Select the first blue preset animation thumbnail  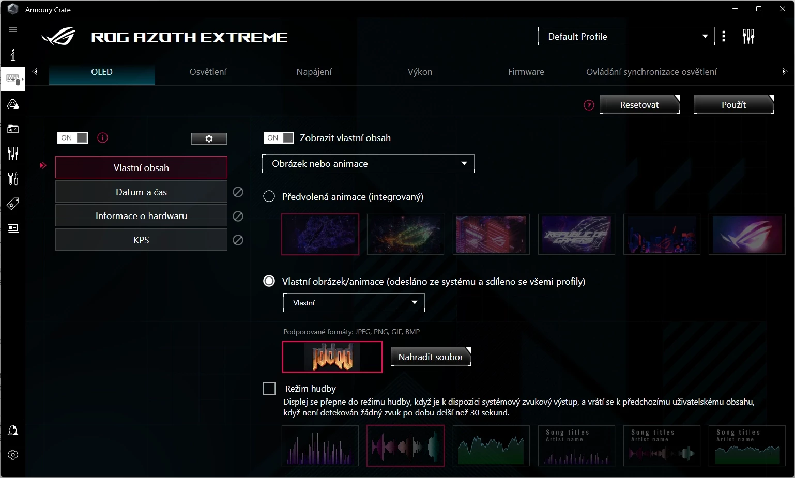click(320, 234)
